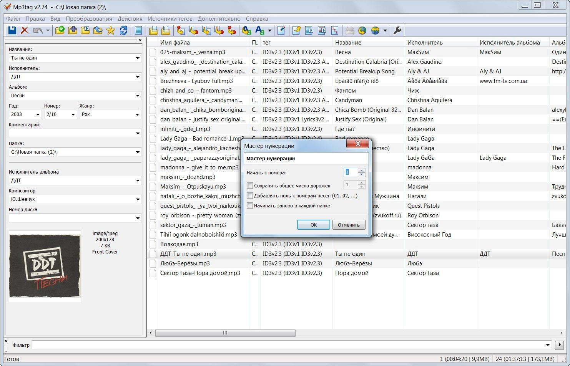Click the filter apply arrow button

(x=559, y=345)
